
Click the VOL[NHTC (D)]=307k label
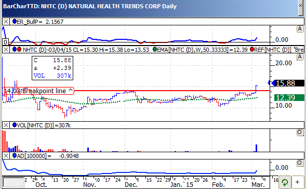point(44,125)
